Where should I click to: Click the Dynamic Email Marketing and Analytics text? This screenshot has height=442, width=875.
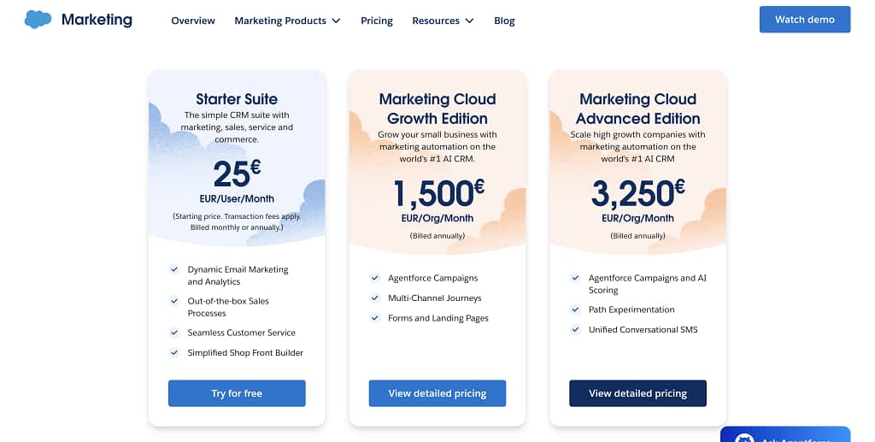click(x=238, y=275)
